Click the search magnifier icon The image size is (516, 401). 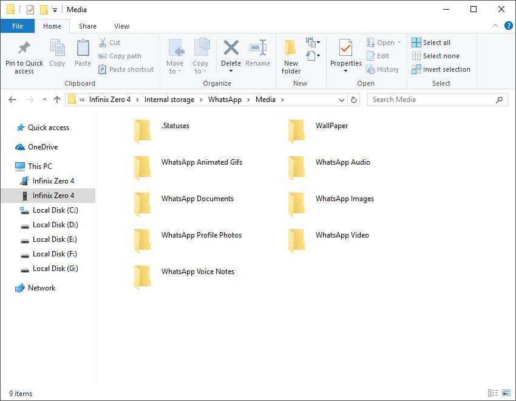(x=499, y=100)
